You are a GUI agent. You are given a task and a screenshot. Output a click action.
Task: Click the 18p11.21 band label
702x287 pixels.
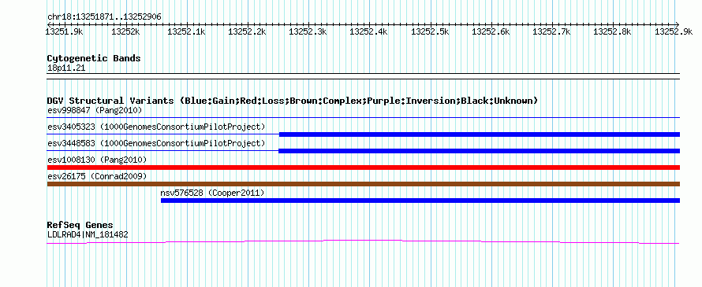[x=65, y=68]
